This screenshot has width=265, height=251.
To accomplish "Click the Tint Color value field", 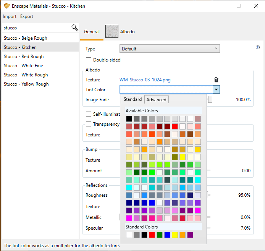I will (x=166, y=89).
